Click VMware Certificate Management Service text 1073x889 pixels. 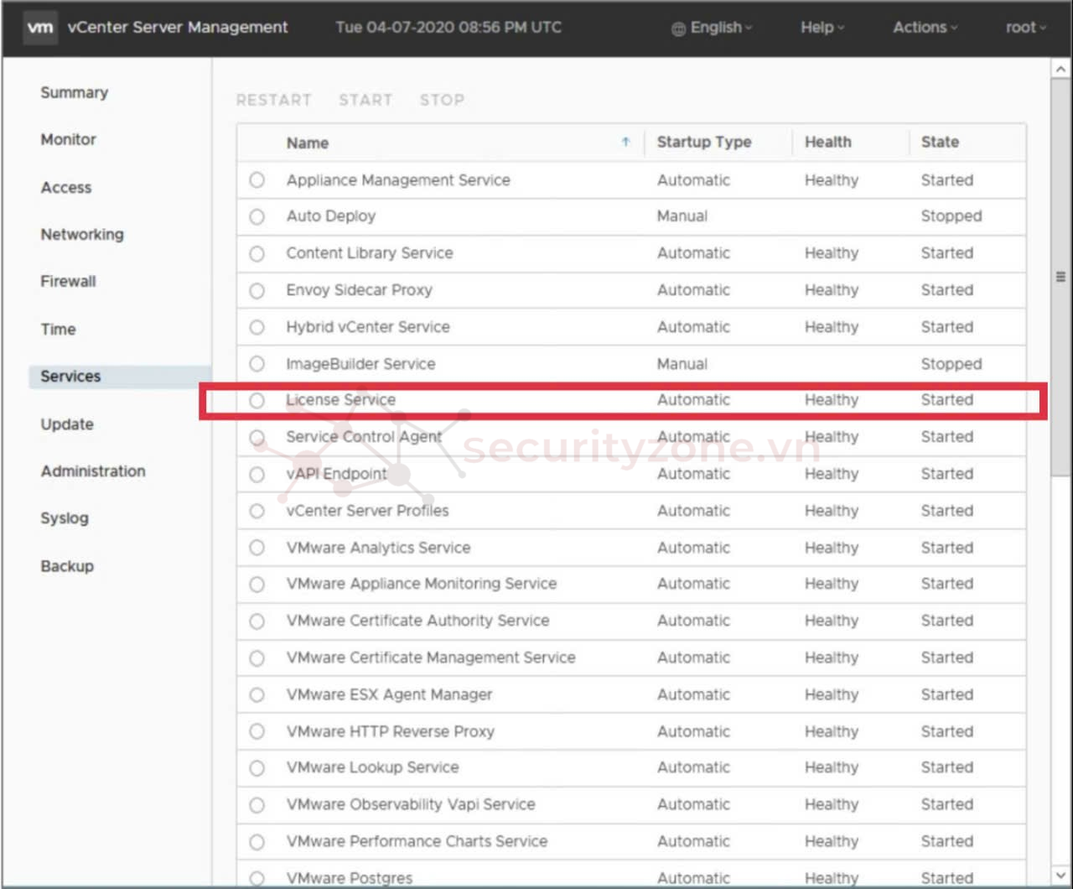(431, 658)
